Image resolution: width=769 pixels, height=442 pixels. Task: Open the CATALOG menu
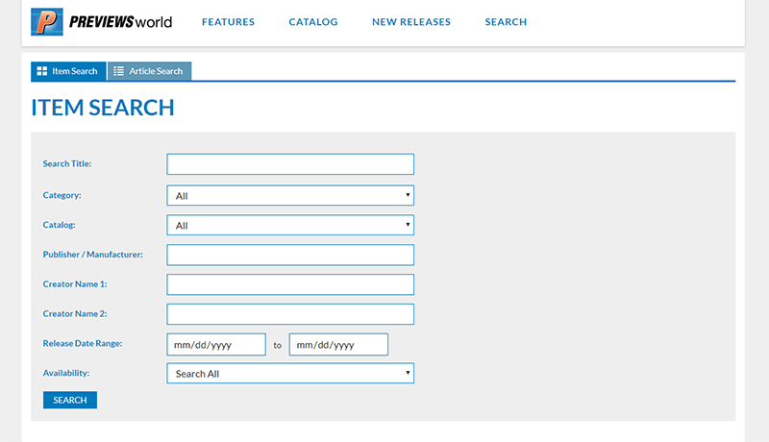(x=313, y=21)
